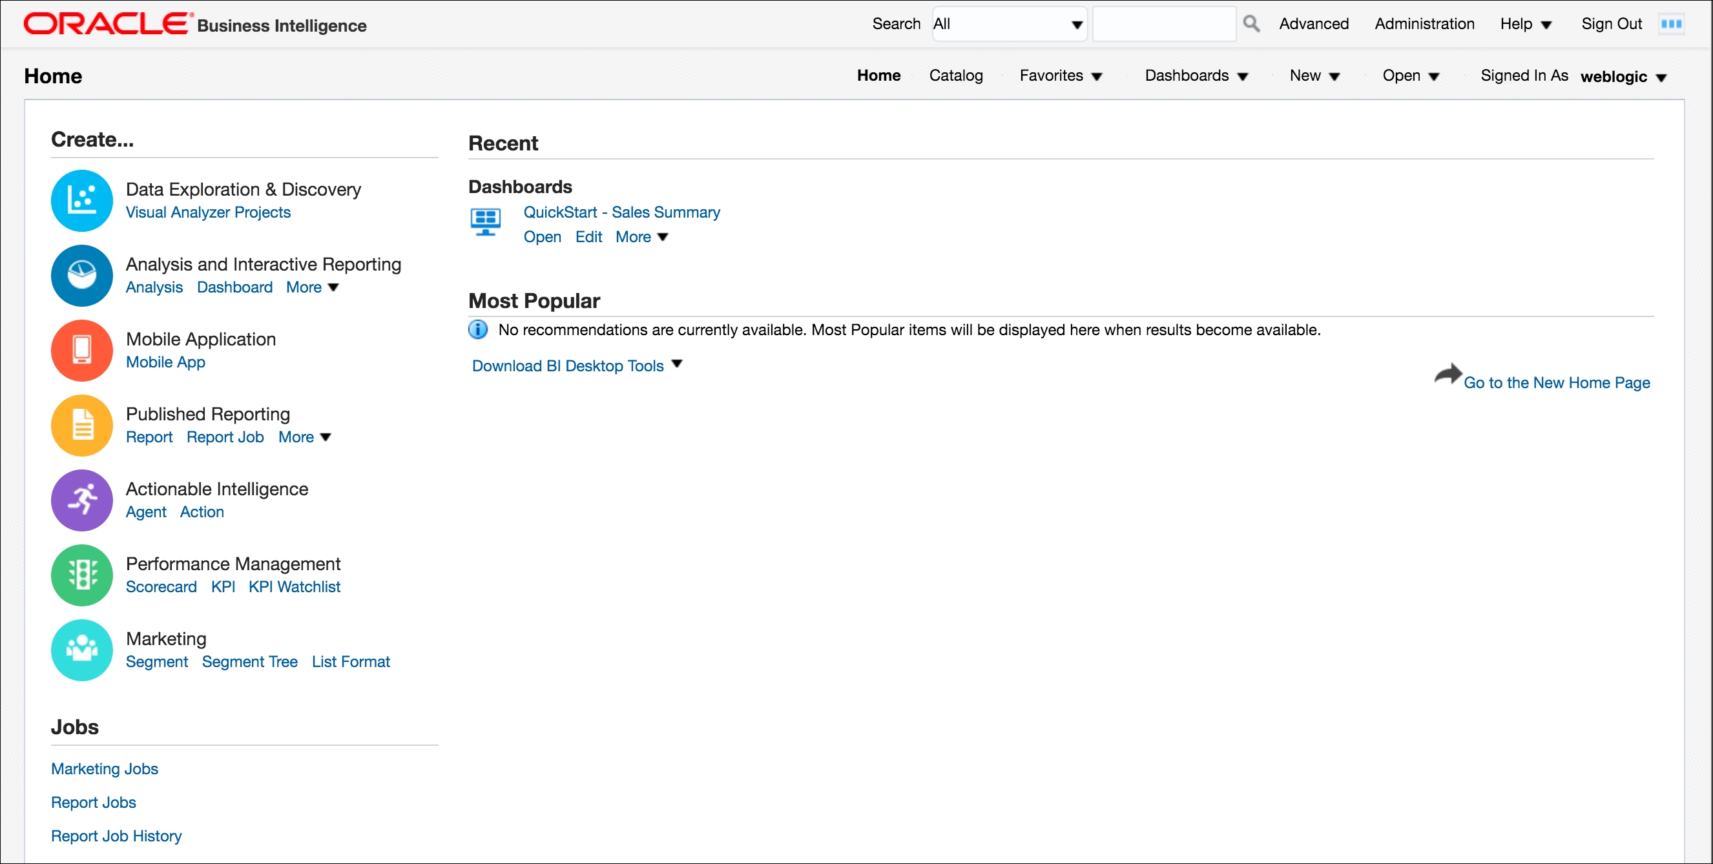The image size is (1713, 864).
Task: Click the purple Actionable Intelligence icon
Action: (x=82, y=500)
